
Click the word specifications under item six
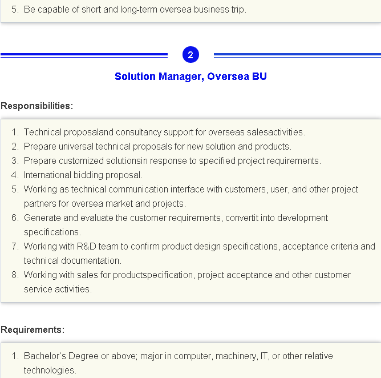(x=52, y=232)
